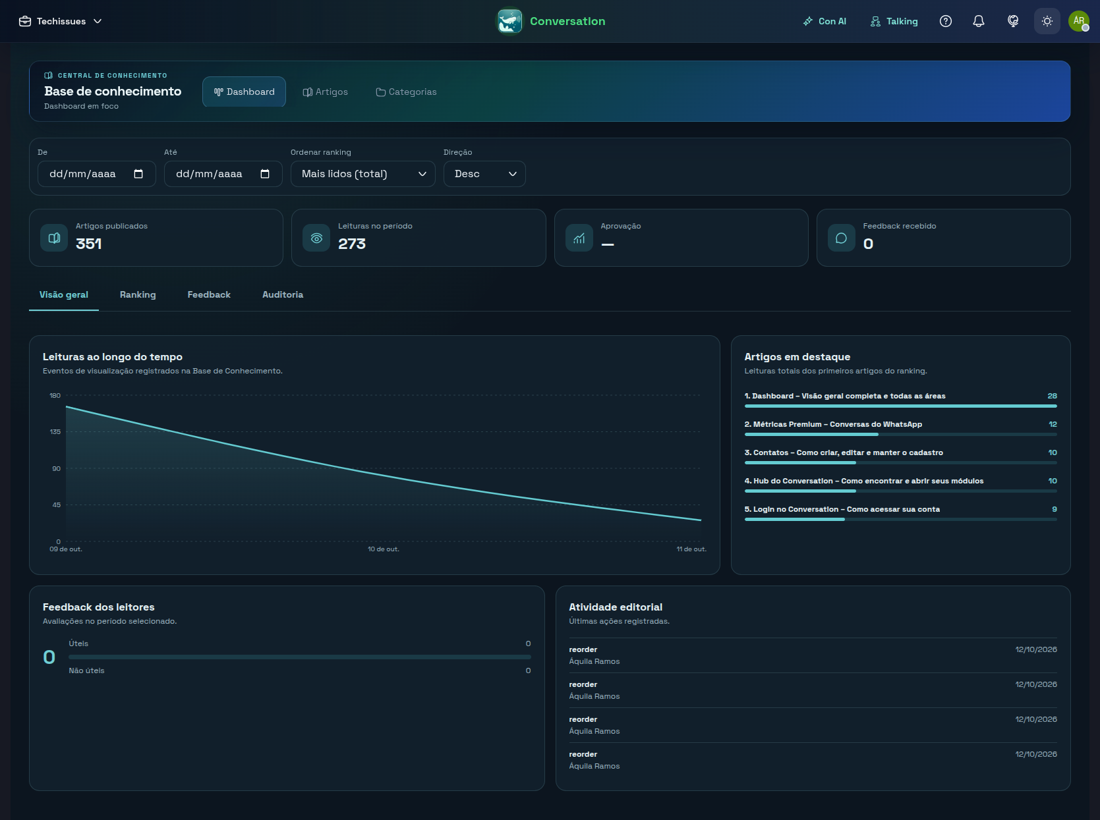Open the calendar picker in De field

pos(138,174)
